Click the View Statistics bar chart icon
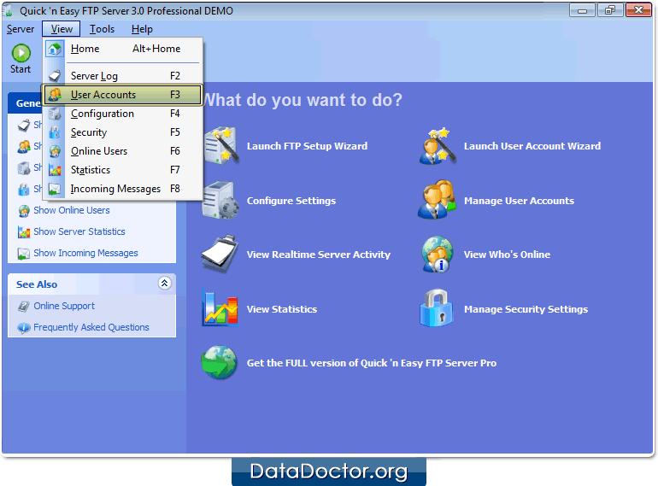The height and width of the screenshot is (486, 658). 220,307
